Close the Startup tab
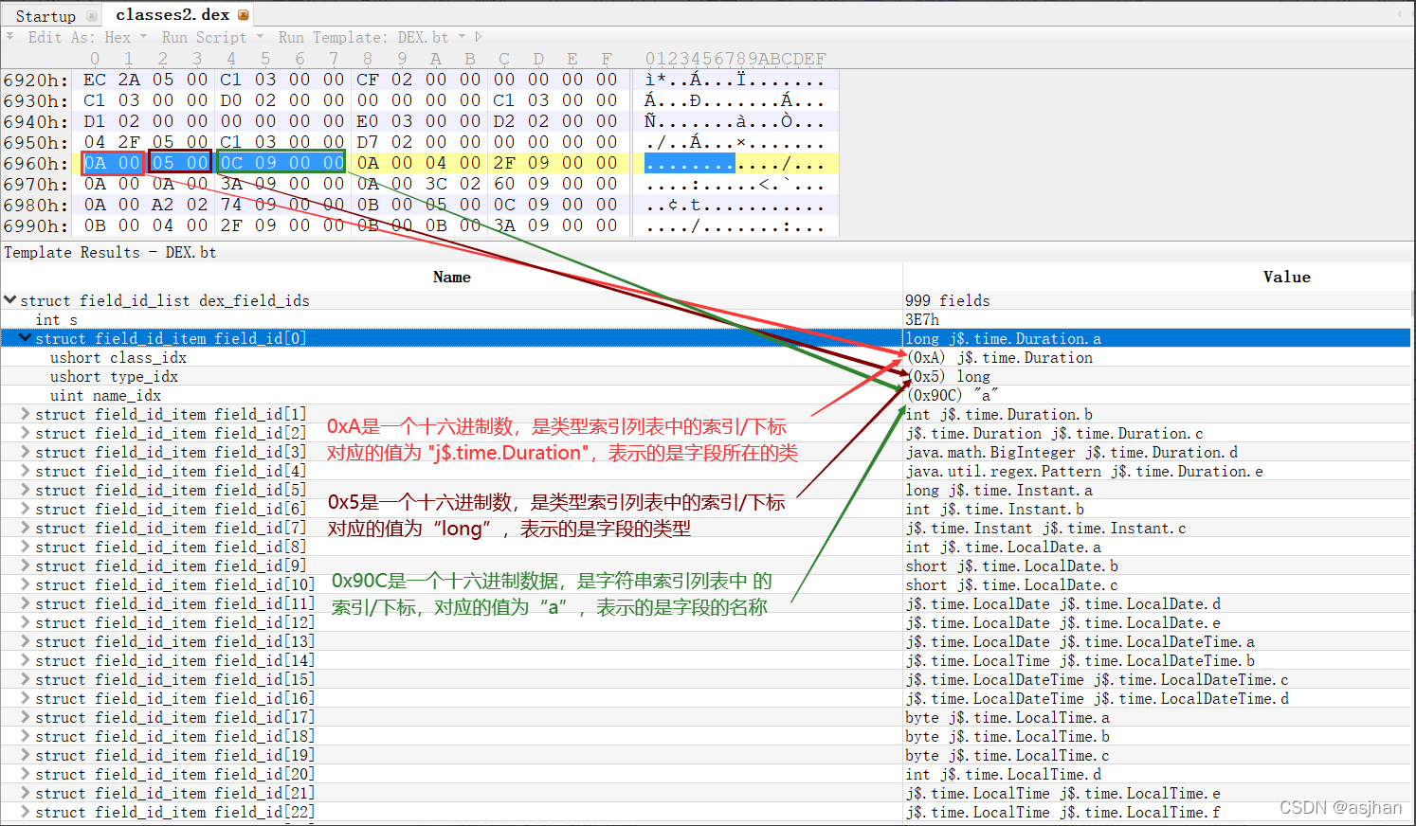 tap(92, 16)
